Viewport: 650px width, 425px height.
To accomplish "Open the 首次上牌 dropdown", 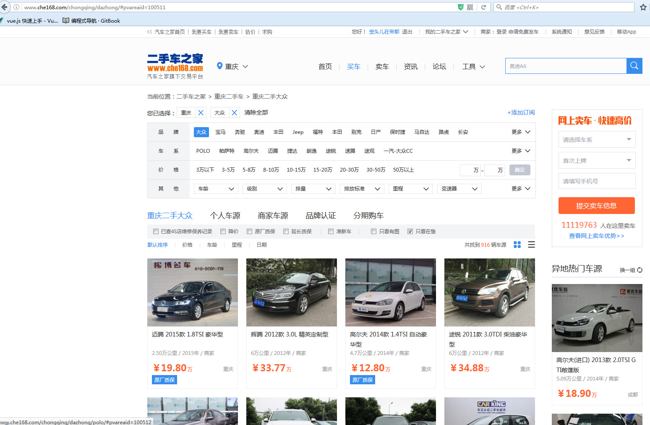I will [597, 160].
